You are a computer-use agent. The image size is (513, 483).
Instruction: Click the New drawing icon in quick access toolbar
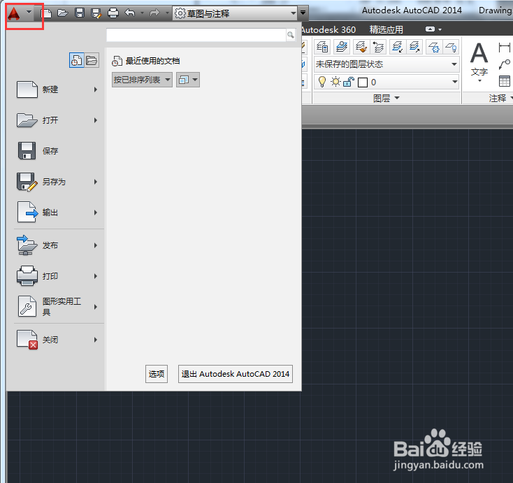46,13
